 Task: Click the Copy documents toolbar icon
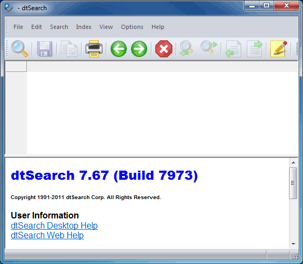point(69,49)
